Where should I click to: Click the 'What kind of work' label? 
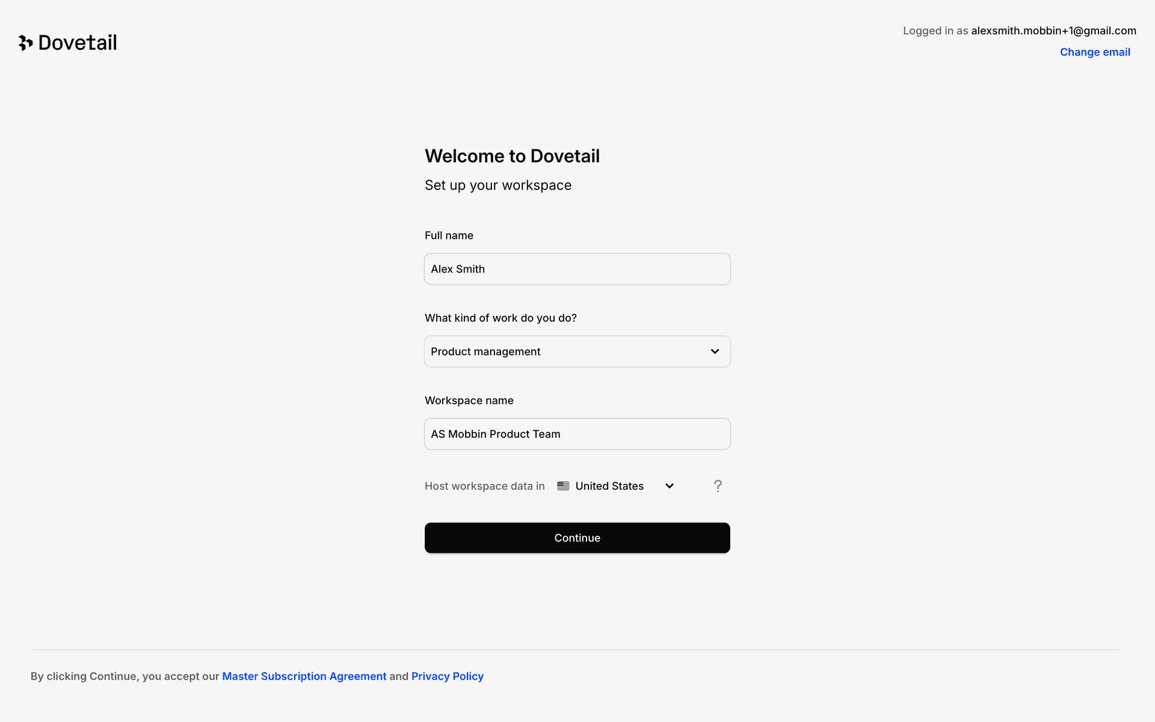(x=500, y=318)
